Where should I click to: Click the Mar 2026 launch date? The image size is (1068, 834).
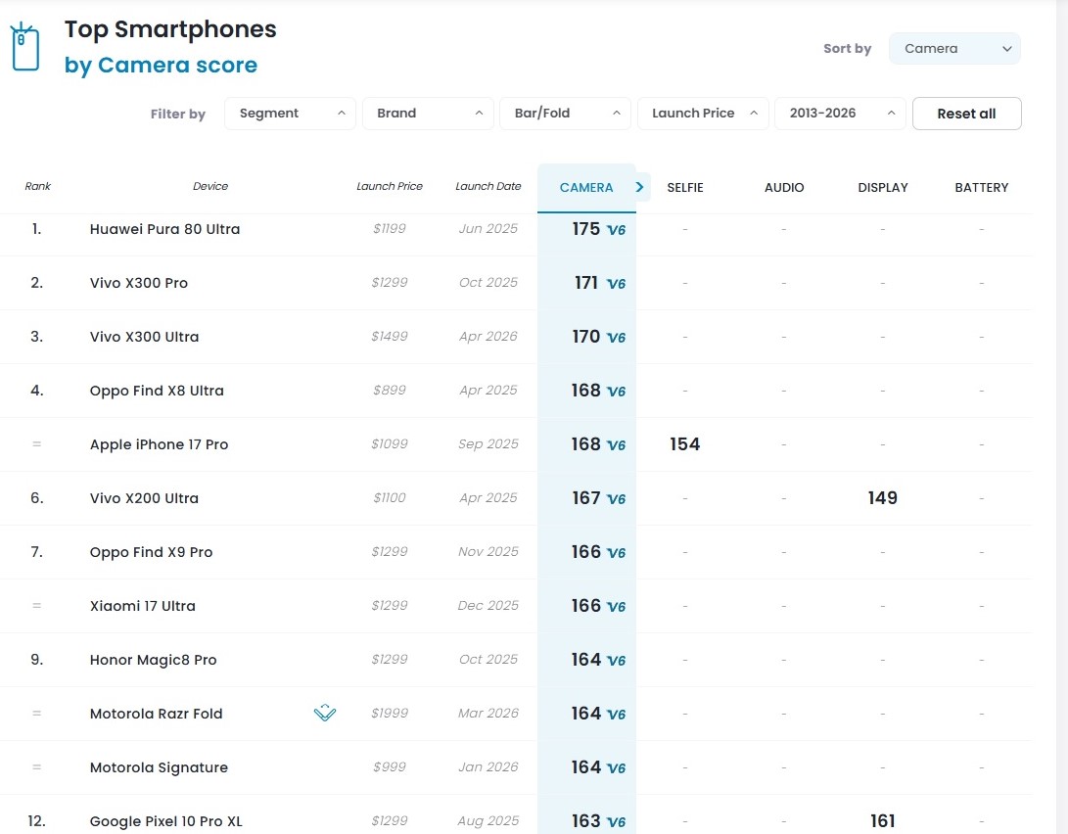pyautogui.click(x=488, y=713)
